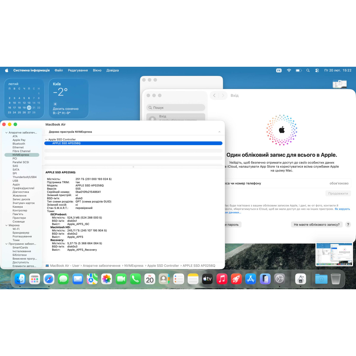This screenshot has height=356, width=356.
Task: Collapse the Програмне забезпечення sidebar group
Action: point(7,244)
